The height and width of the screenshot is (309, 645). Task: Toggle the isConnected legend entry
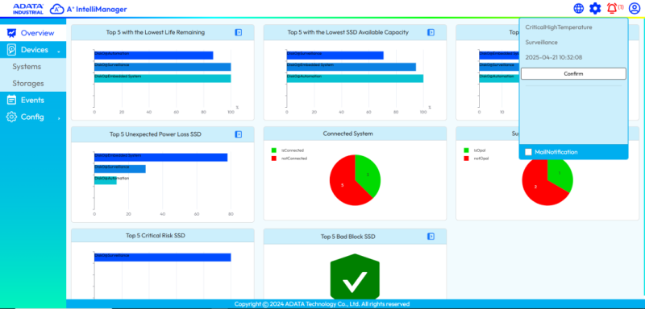click(x=287, y=150)
